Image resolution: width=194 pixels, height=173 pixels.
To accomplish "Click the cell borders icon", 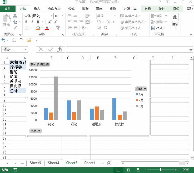I will pos(26,28).
